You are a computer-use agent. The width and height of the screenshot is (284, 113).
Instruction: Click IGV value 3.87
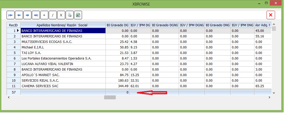click(134, 53)
